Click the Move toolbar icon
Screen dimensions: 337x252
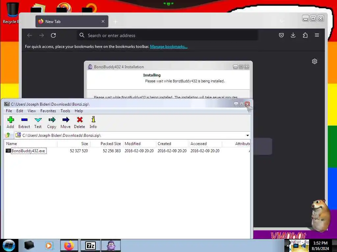tap(65, 122)
